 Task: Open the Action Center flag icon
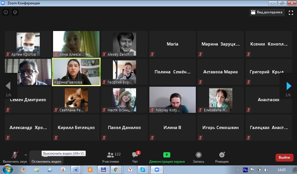click(252, 170)
